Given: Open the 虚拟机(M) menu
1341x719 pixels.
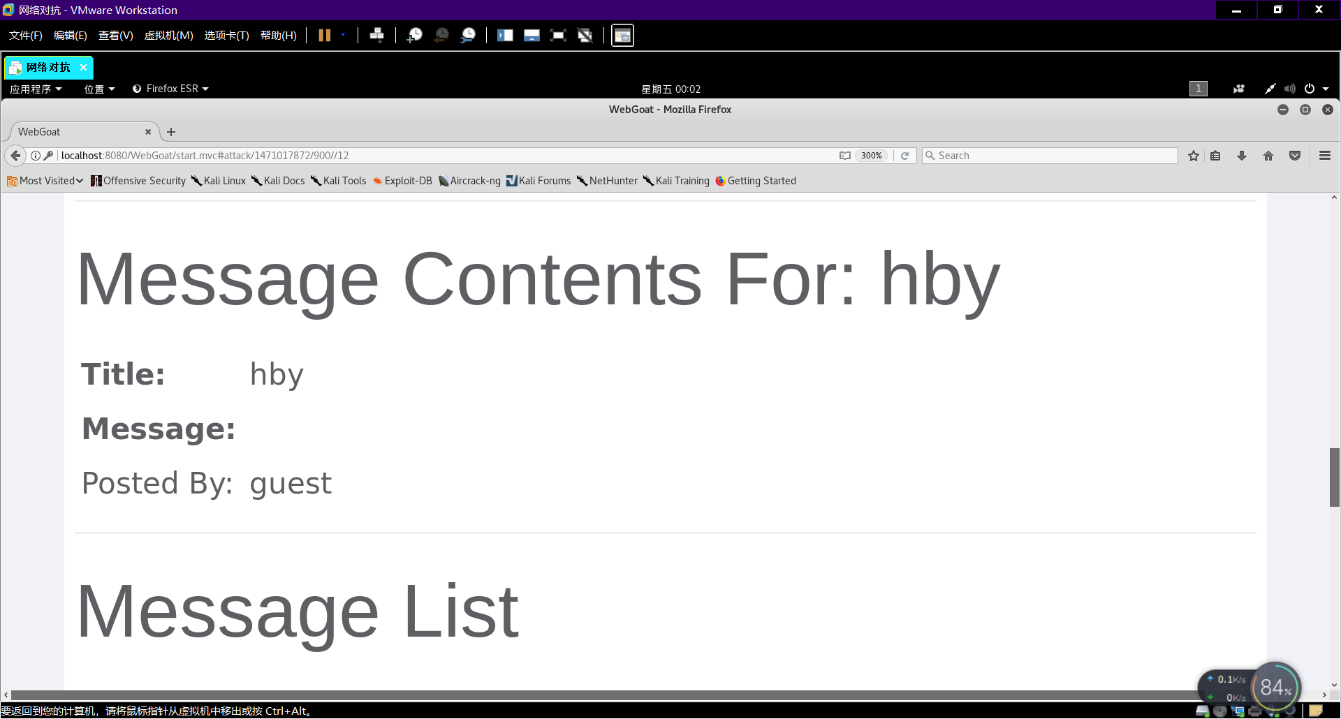Looking at the screenshot, I should pos(168,35).
